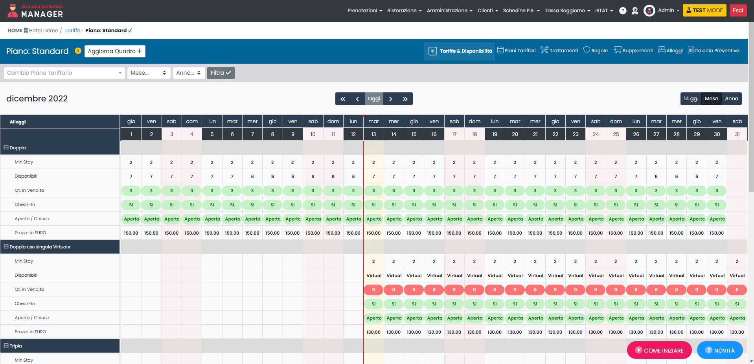Click the help question mark icon
The height and width of the screenshot is (364, 754).
pyautogui.click(x=623, y=11)
